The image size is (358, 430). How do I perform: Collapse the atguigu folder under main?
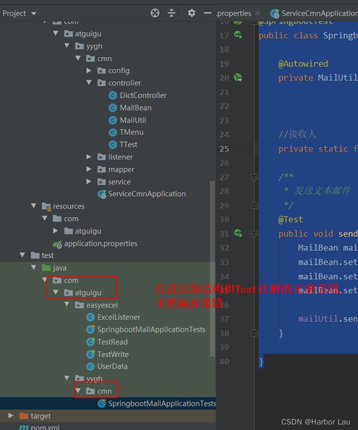56,33
